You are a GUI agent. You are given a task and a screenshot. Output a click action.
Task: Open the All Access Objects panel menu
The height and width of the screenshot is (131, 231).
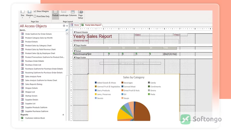coord(64,26)
